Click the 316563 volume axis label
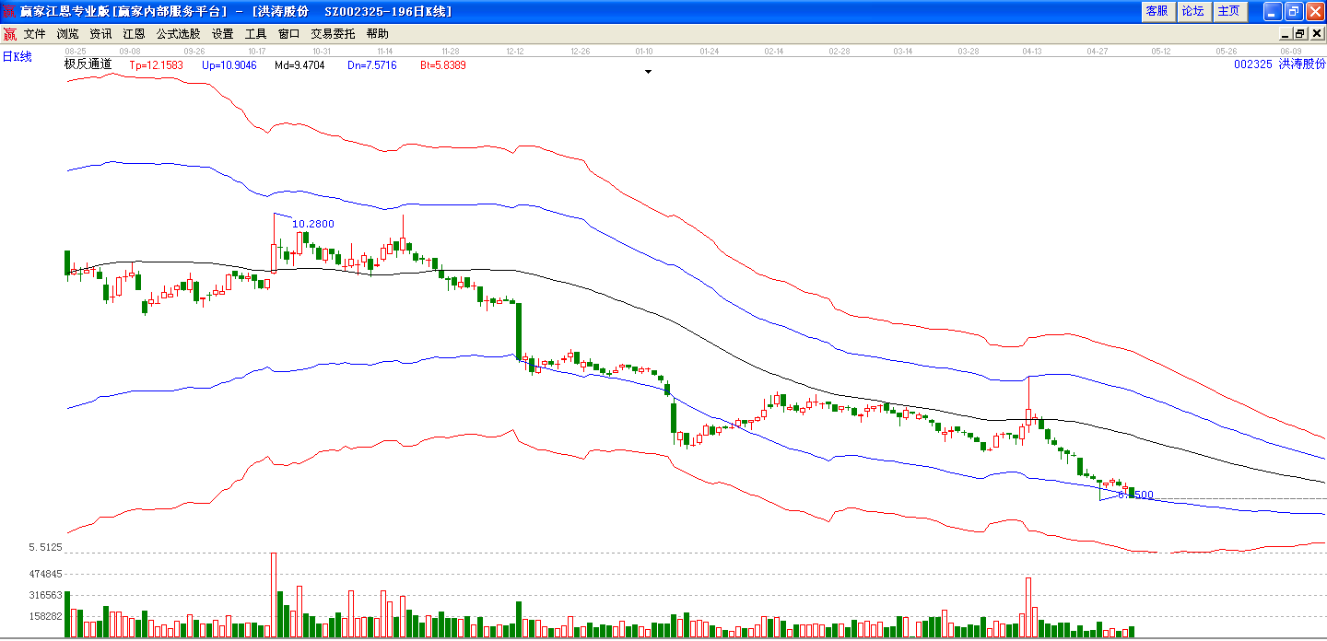The image size is (1327, 641). [45, 595]
